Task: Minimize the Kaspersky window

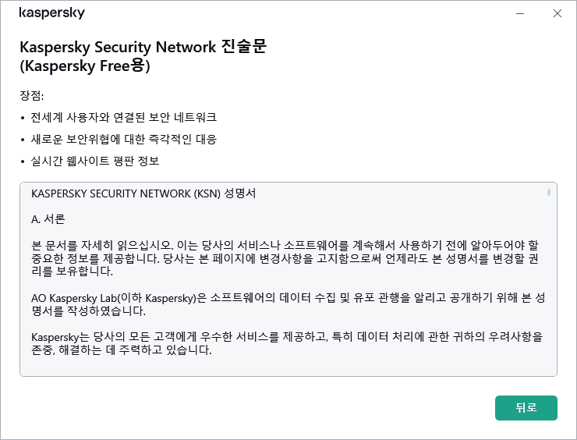Action: tap(519, 13)
